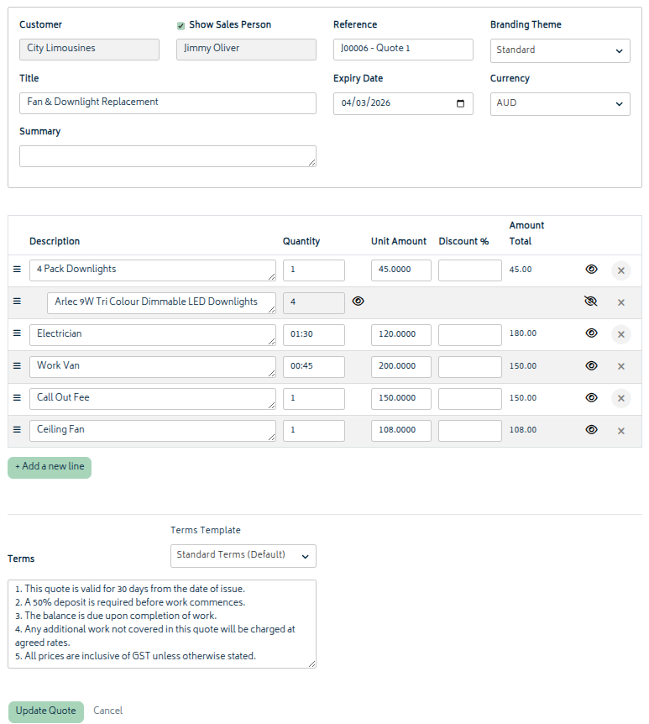This screenshot has width=649, height=724.
Task: Hide the 4 Pack Downlights line
Action: coord(591,270)
